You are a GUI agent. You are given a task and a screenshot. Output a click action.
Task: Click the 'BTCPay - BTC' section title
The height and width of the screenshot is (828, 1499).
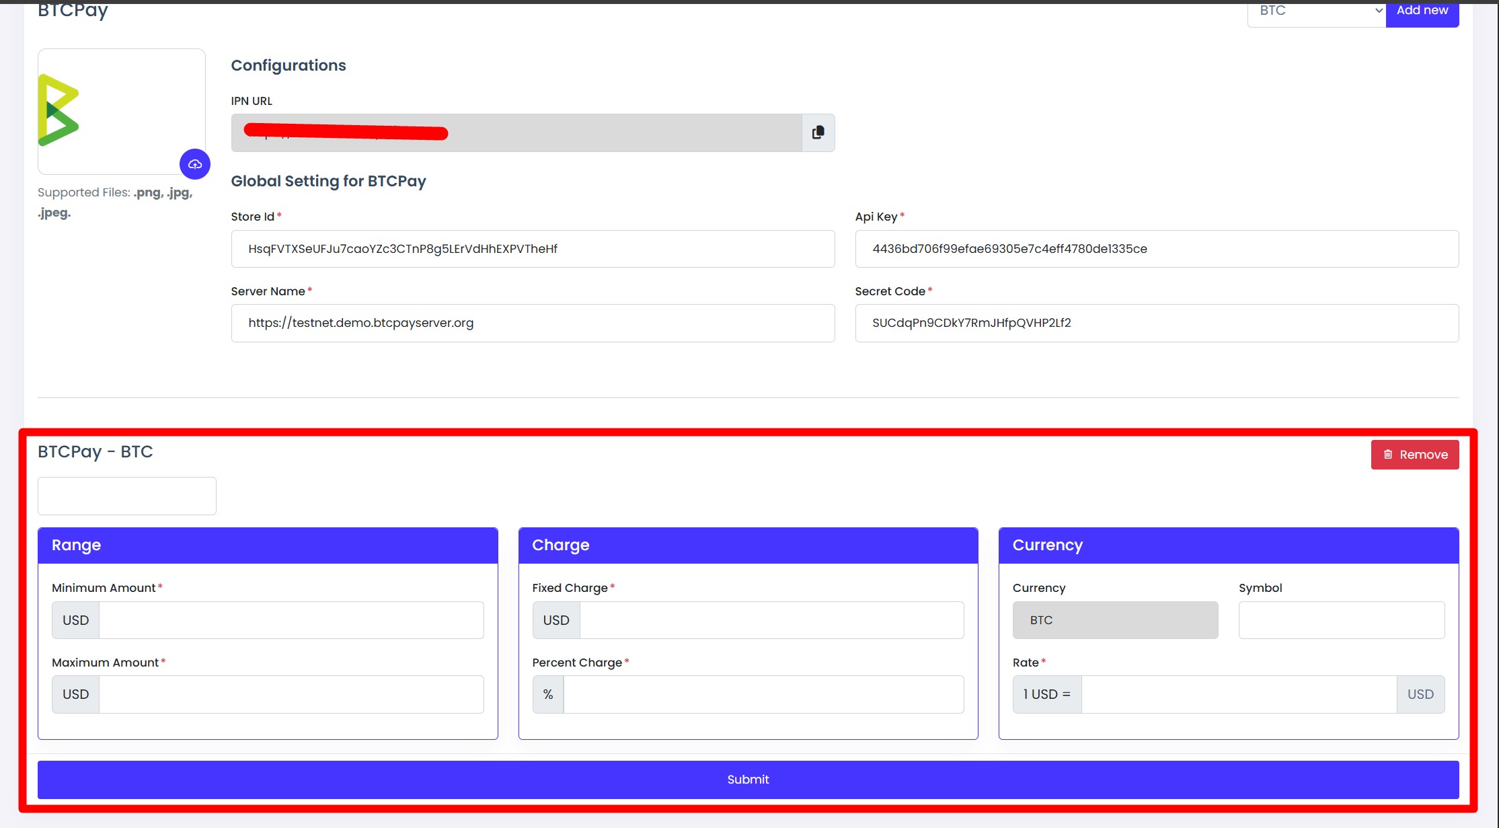[x=95, y=451]
